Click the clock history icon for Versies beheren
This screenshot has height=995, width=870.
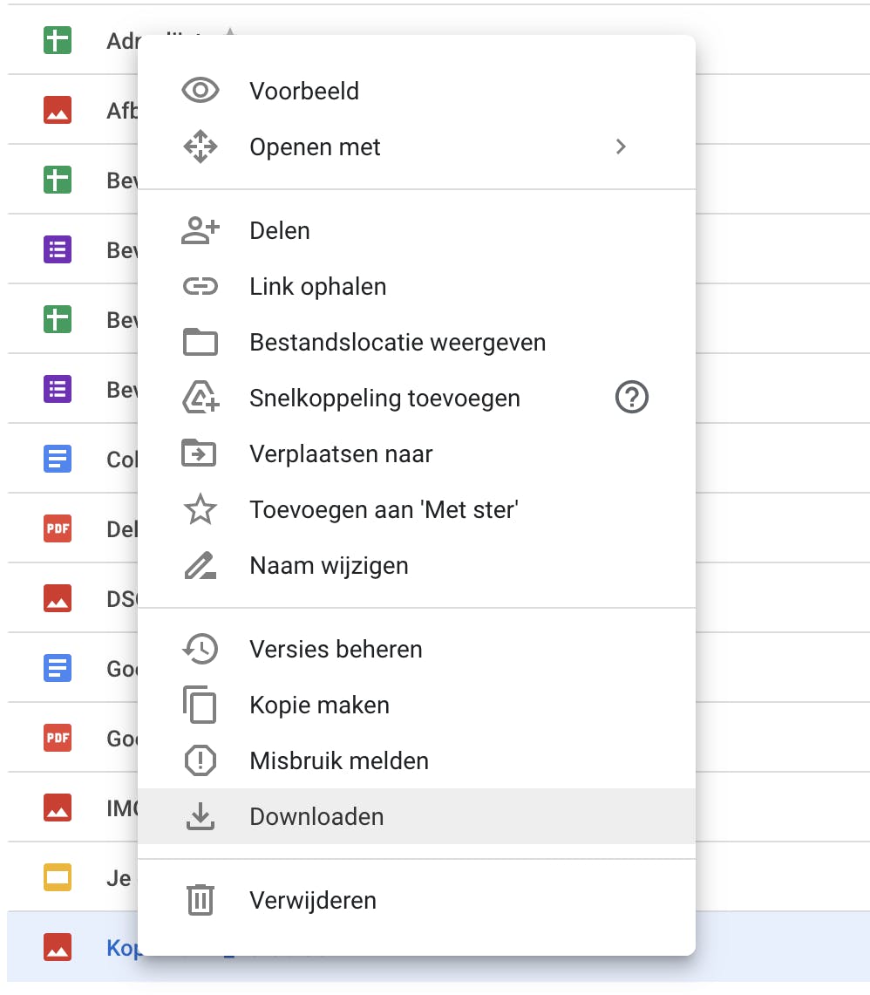(x=201, y=649)
